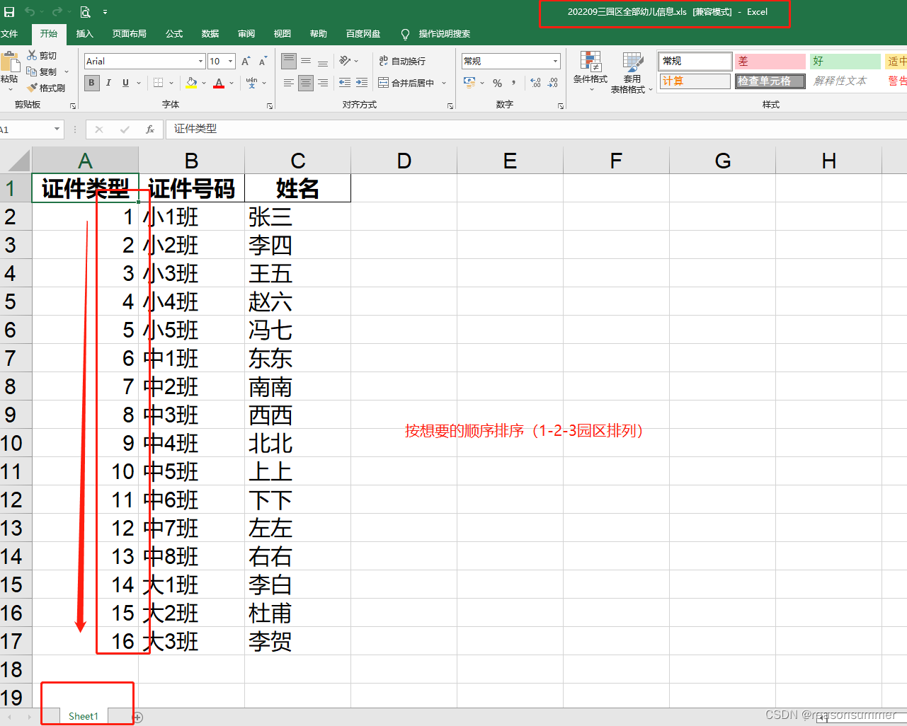Switch to the 数据 ribbon tab

point(210,33)
